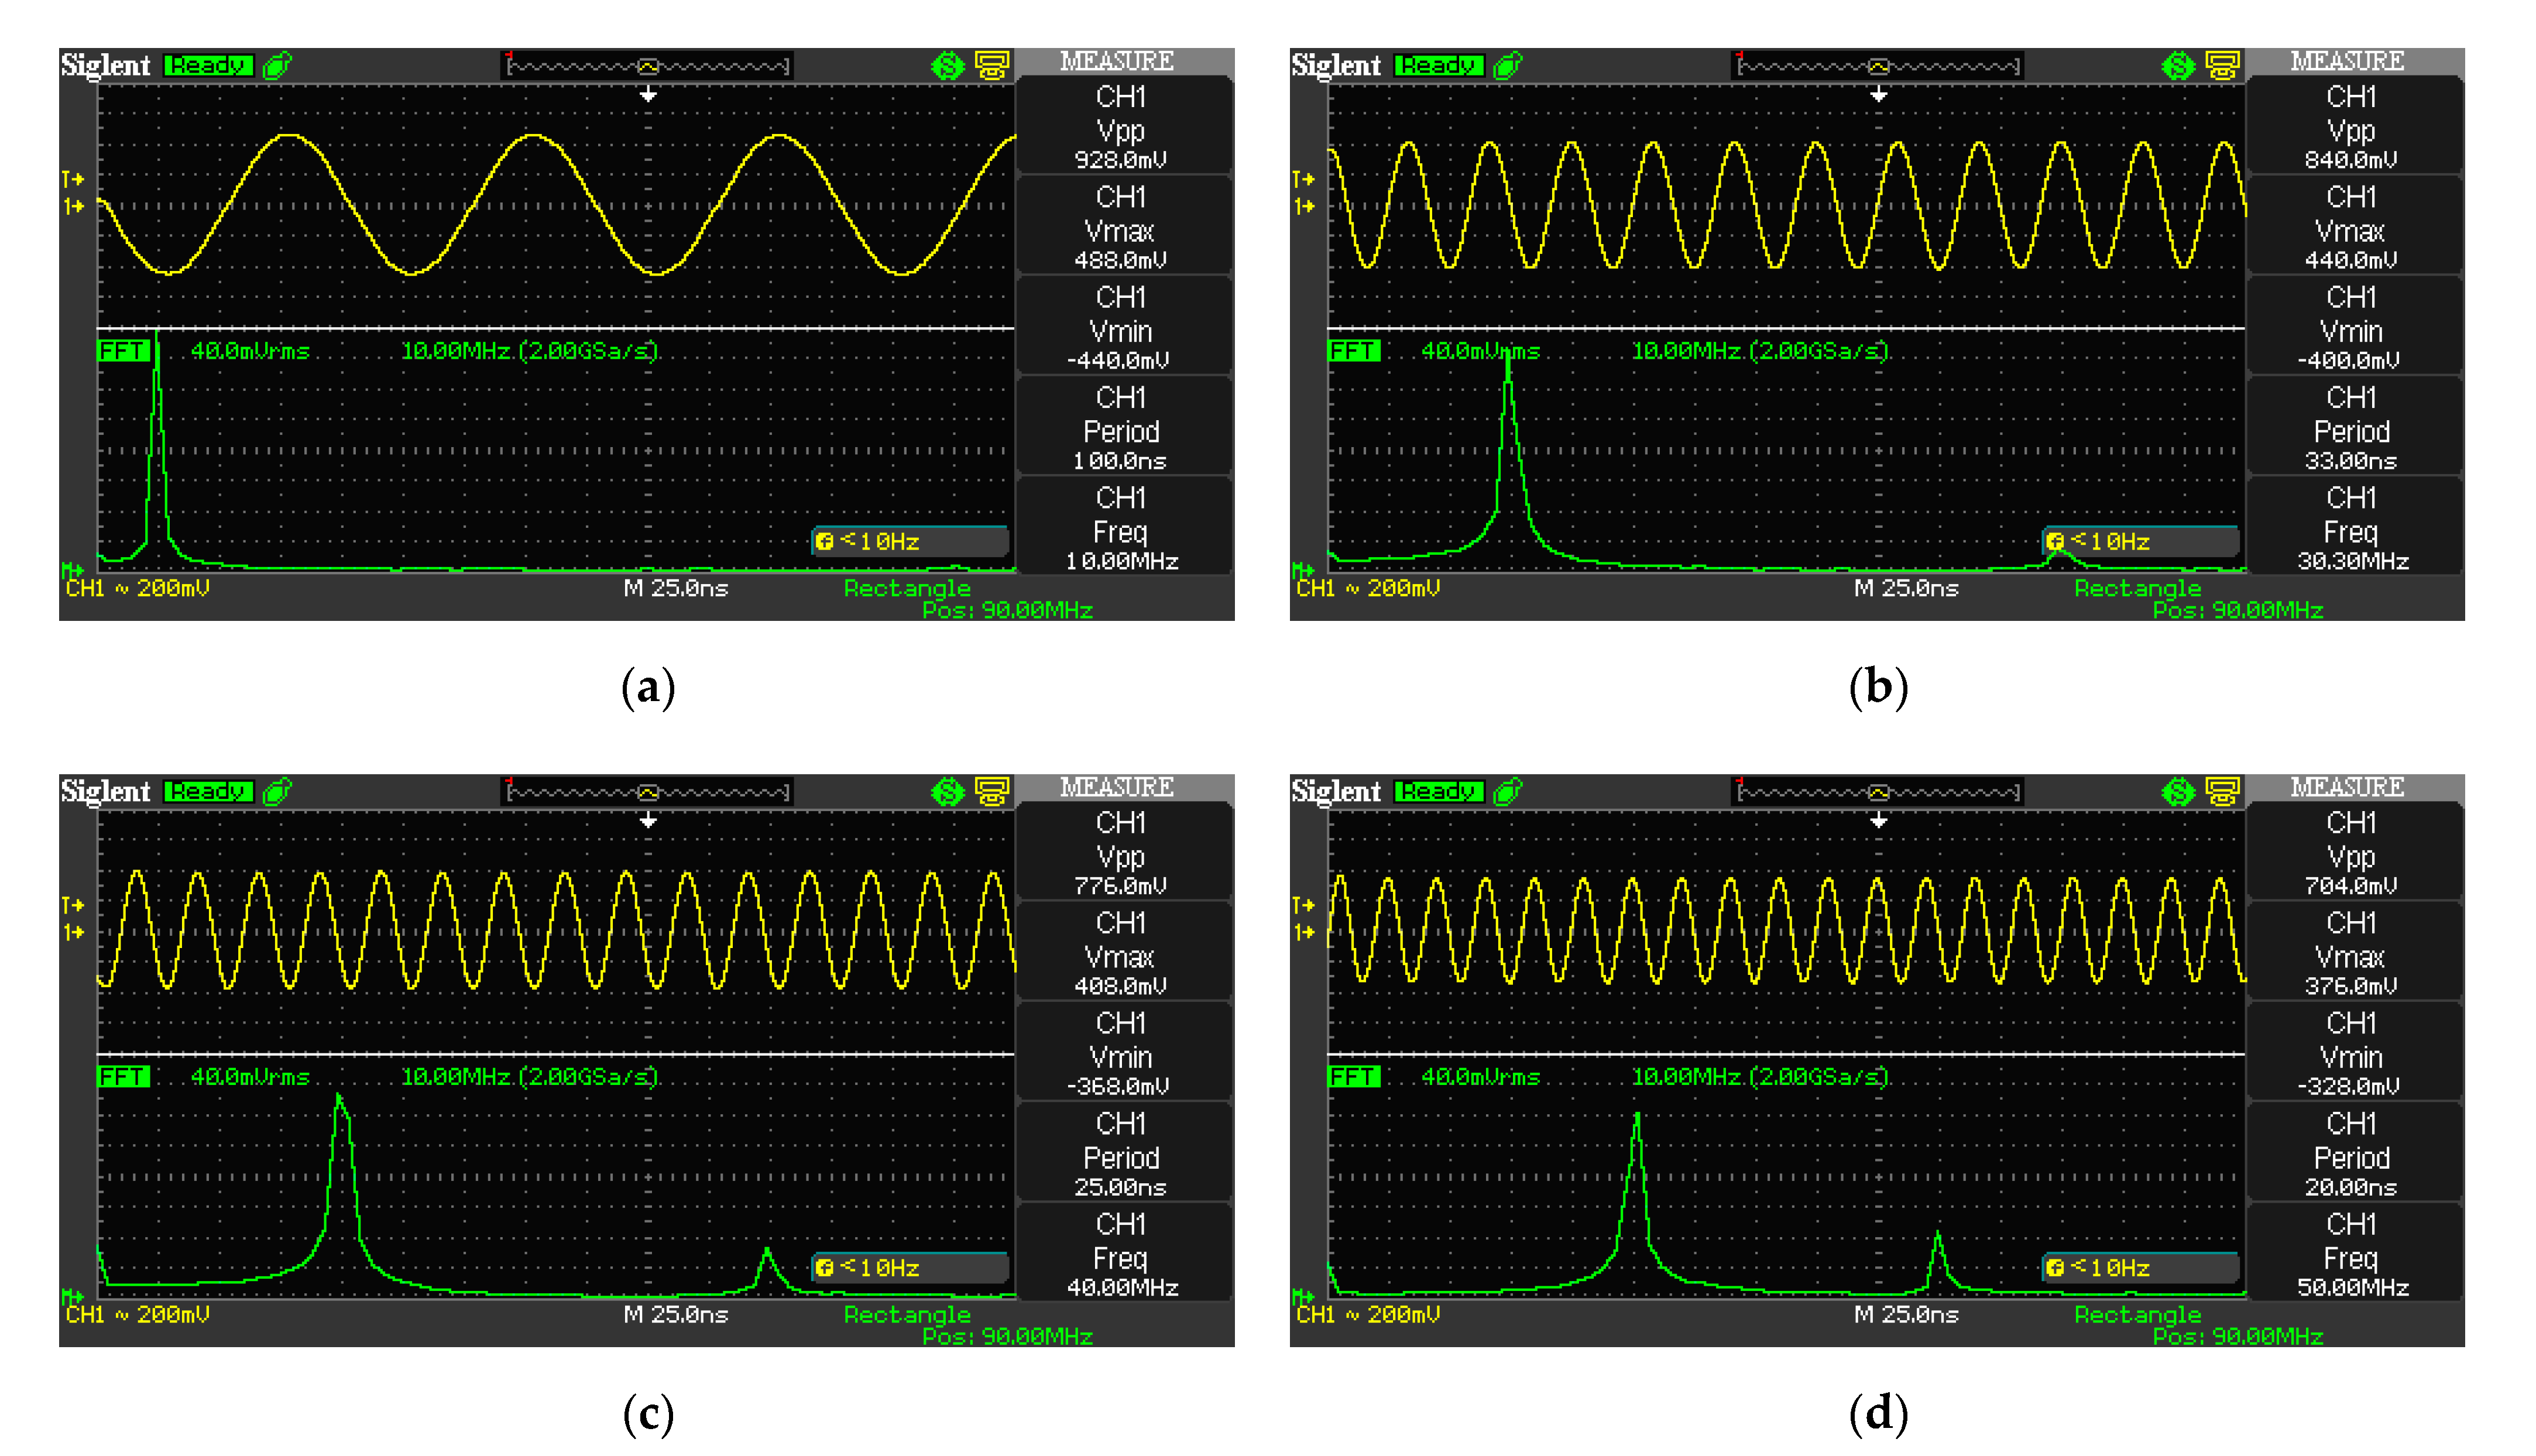Screen dimensions: 2536x1456
Task: Click the green FFT label in scope (c)
Action: [124, 1077]
